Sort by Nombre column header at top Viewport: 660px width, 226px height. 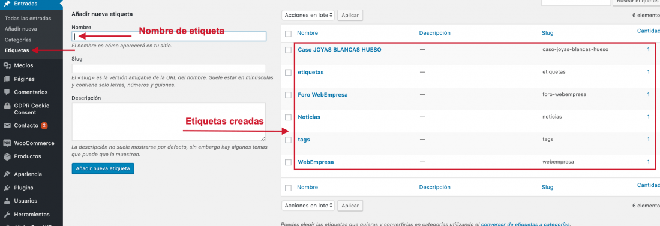coord(307,33)
